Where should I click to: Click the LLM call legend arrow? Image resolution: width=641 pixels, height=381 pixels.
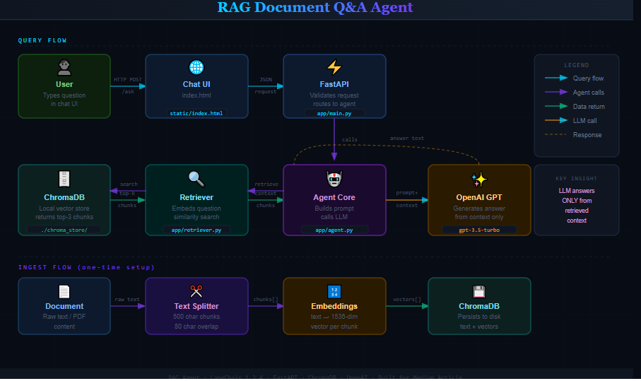coord(556,120)
